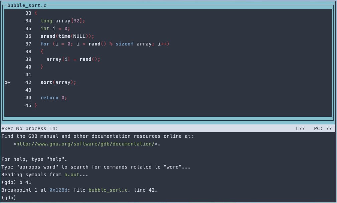Click the empty (gdb) prompt at bottom

pyautogui.click(x=9, y=198)
